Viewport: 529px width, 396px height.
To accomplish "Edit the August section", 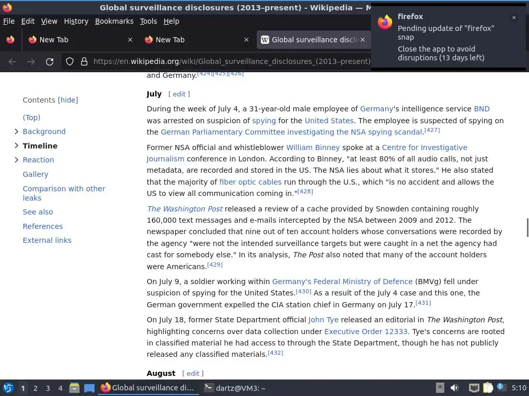I will [x=193, y=373].
